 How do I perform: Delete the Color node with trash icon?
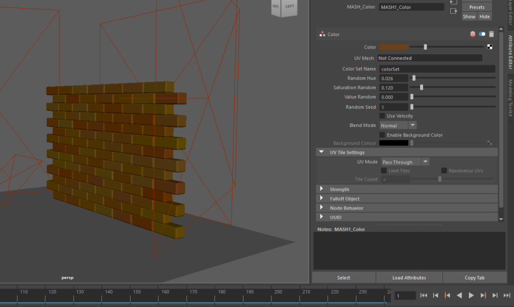(491, 34)
